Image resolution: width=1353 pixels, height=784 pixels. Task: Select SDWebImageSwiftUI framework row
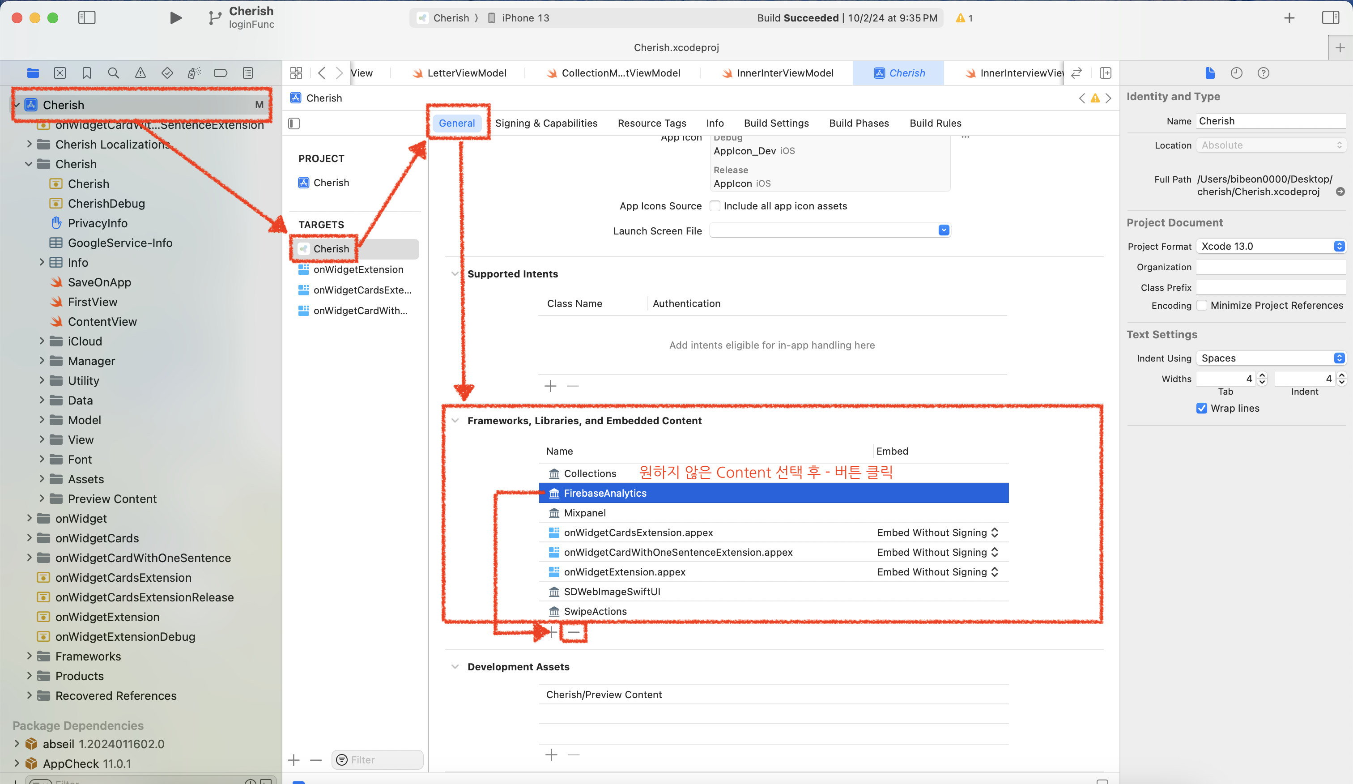coord(774,592)
